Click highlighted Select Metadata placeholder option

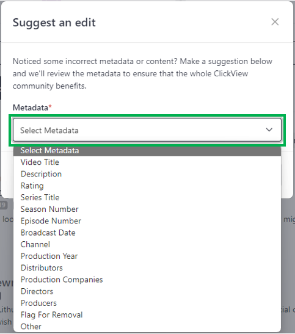pyautogui.click(x=147, y=151)
